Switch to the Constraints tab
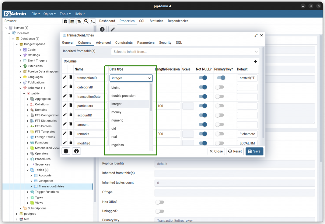 click(x=124, y=43)
